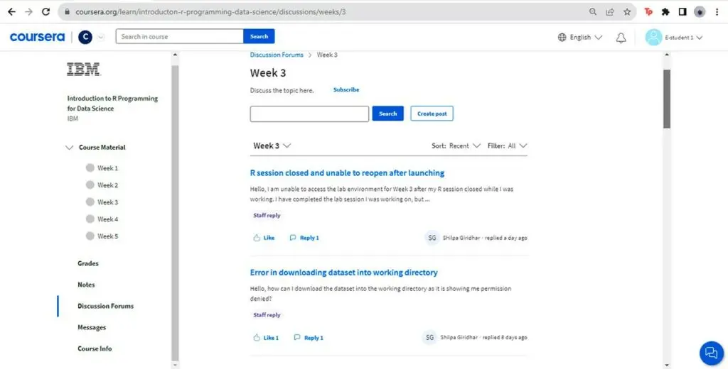Click the header Search button
The width and height of the screenshot is (728, 369).
point(259,36)
